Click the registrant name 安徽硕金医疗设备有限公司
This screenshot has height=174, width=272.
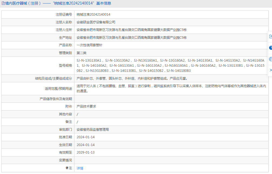96,22
